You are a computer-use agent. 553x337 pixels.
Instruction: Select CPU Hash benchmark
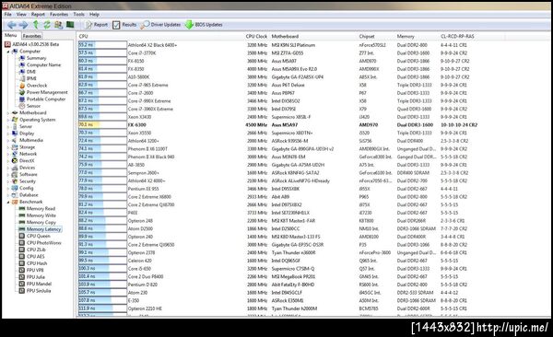pos(33,263)
